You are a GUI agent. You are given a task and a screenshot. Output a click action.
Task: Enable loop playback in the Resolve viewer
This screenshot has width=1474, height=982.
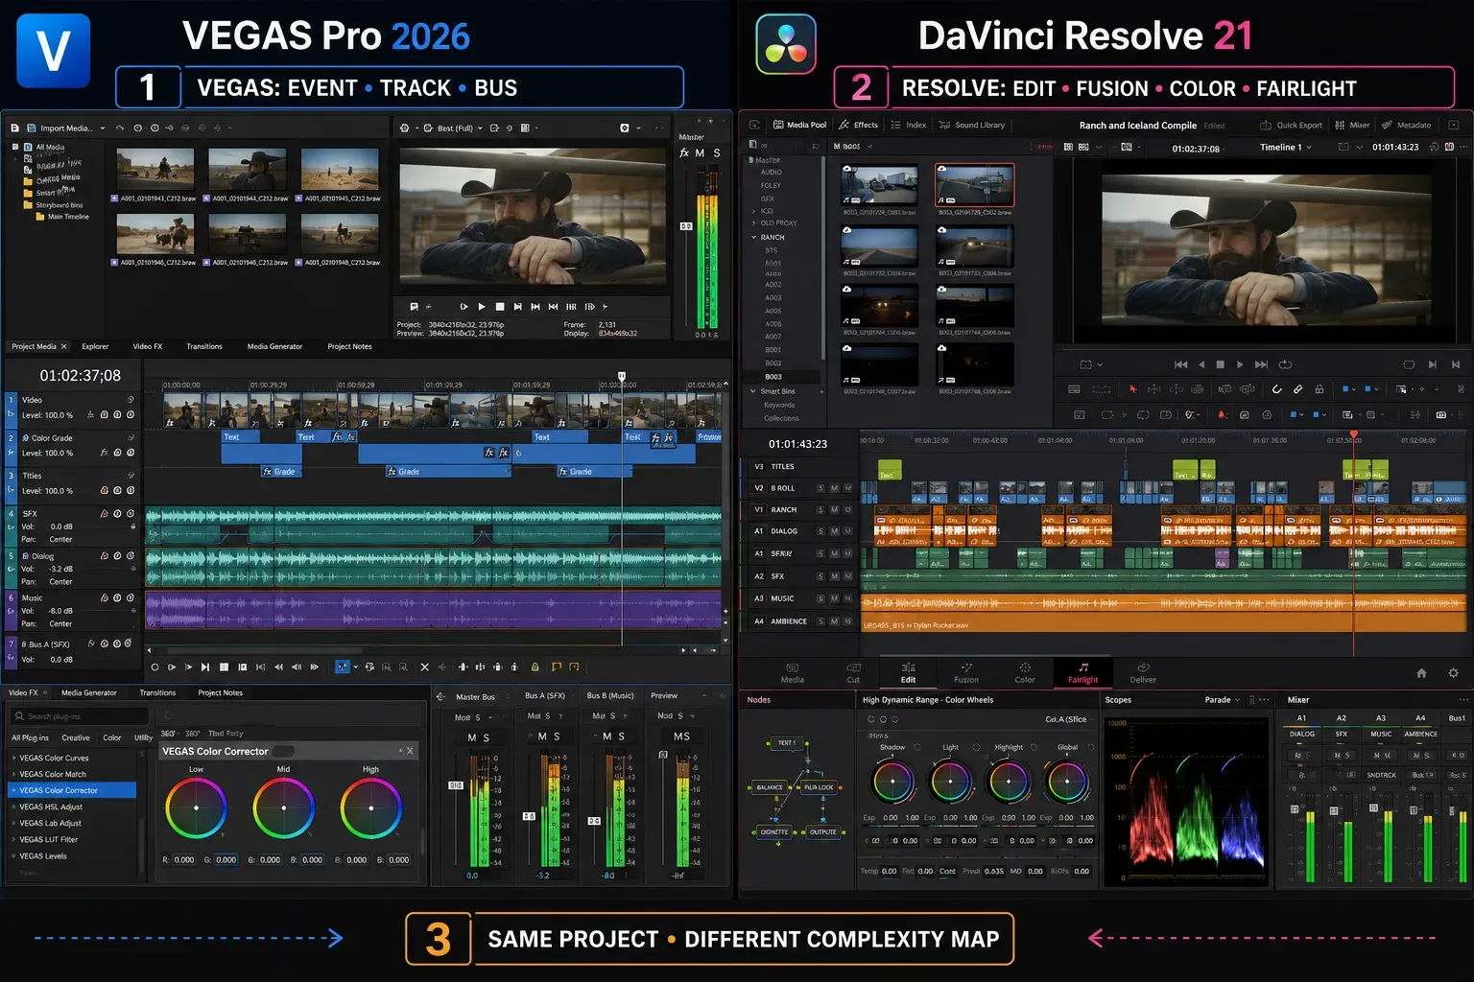click(1285, 364)
